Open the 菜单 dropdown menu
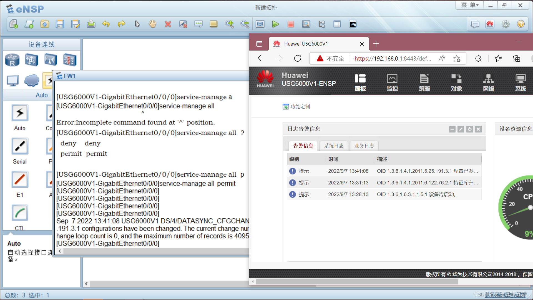This screenshot has height=300, width=533. 470,5
